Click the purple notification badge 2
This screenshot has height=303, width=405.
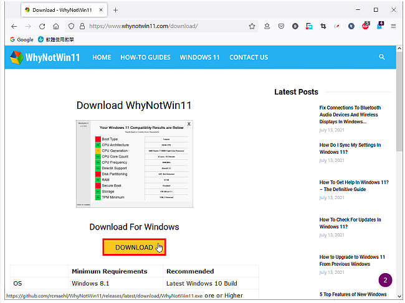point(385,280)
